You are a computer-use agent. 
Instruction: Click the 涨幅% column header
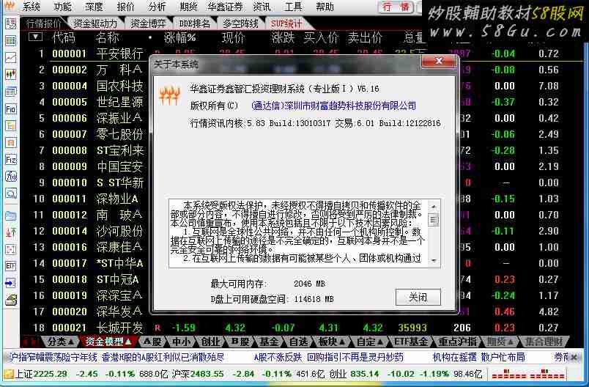(x=180, y=37)
